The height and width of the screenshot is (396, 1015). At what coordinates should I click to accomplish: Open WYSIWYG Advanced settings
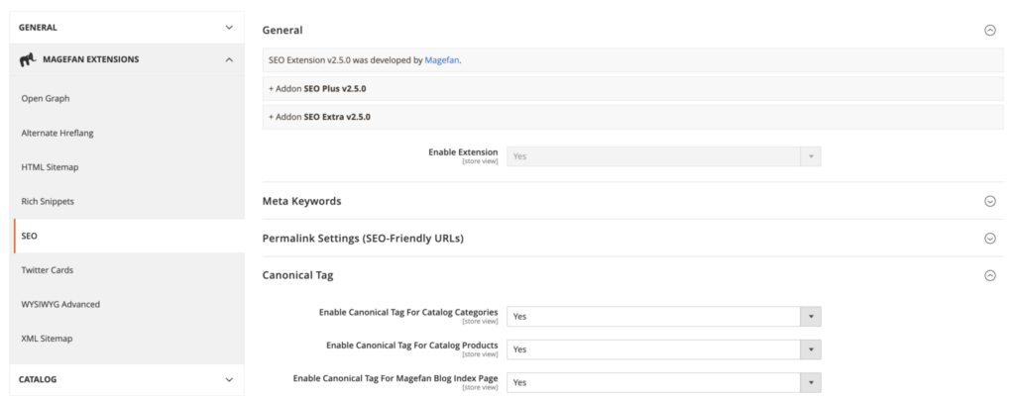tap(60, 304)
